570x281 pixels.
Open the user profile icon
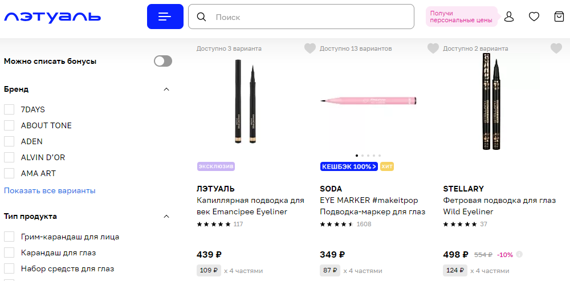[x=509, y=17]
